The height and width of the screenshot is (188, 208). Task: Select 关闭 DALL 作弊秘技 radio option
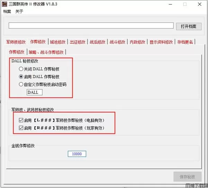(21, 69)
